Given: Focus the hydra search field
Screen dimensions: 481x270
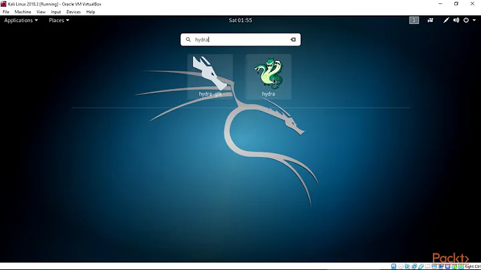Looking at the screenshot, I should pos(240,39).
